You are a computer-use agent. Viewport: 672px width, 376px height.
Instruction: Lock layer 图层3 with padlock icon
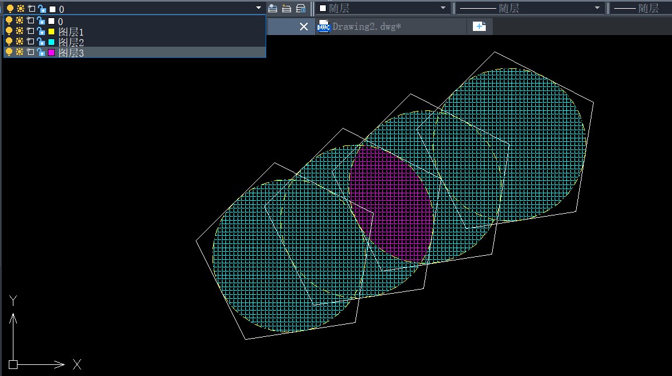click(x=41, y=52)
